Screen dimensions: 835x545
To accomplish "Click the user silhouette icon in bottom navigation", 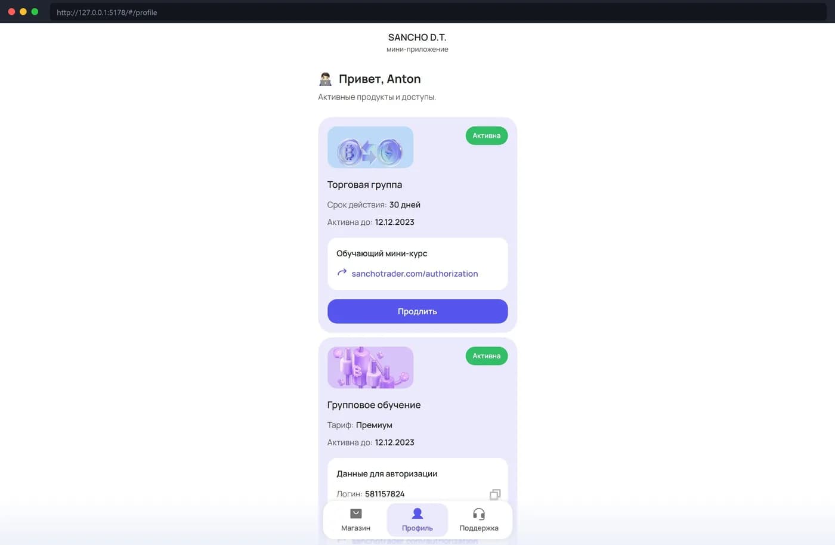I will (x=417, y=513).
